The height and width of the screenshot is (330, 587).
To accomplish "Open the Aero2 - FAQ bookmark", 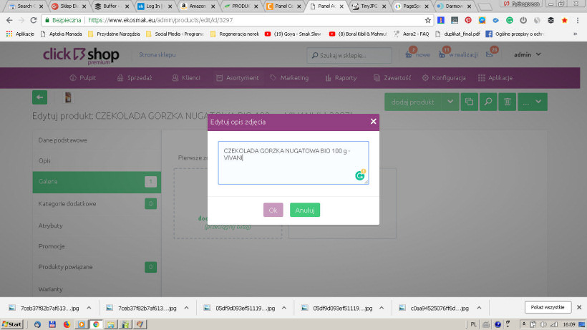I will pyautogui.click(x=411, y=34).
